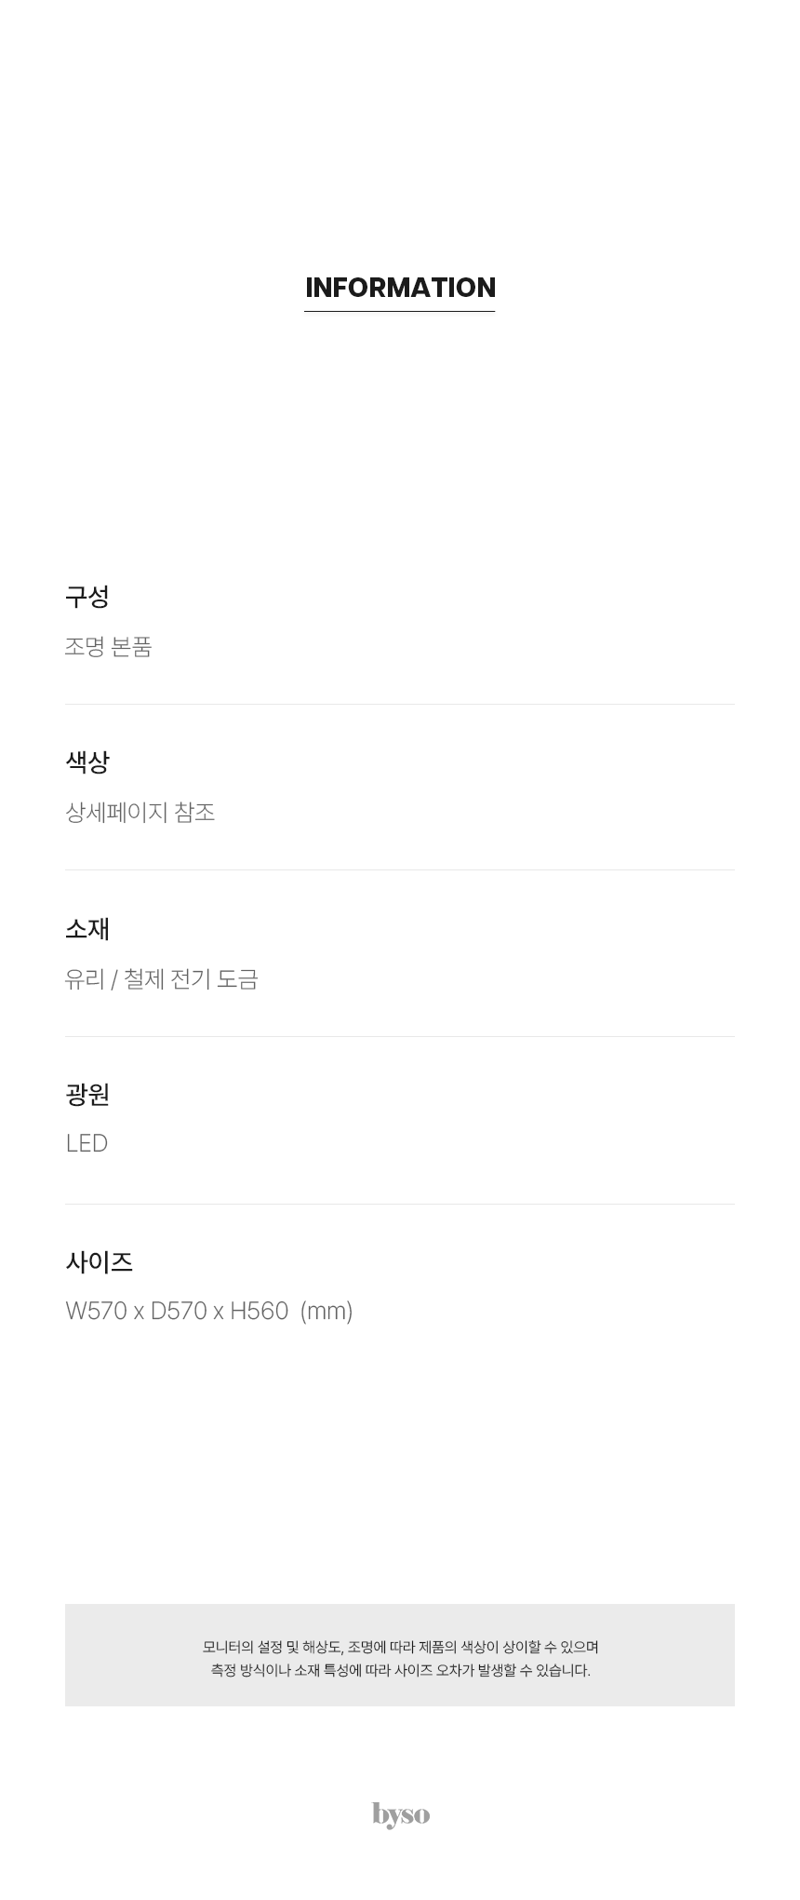Screen dimensions: 800x1900
Task: Click the LED value text
Action: point(87,1143)
